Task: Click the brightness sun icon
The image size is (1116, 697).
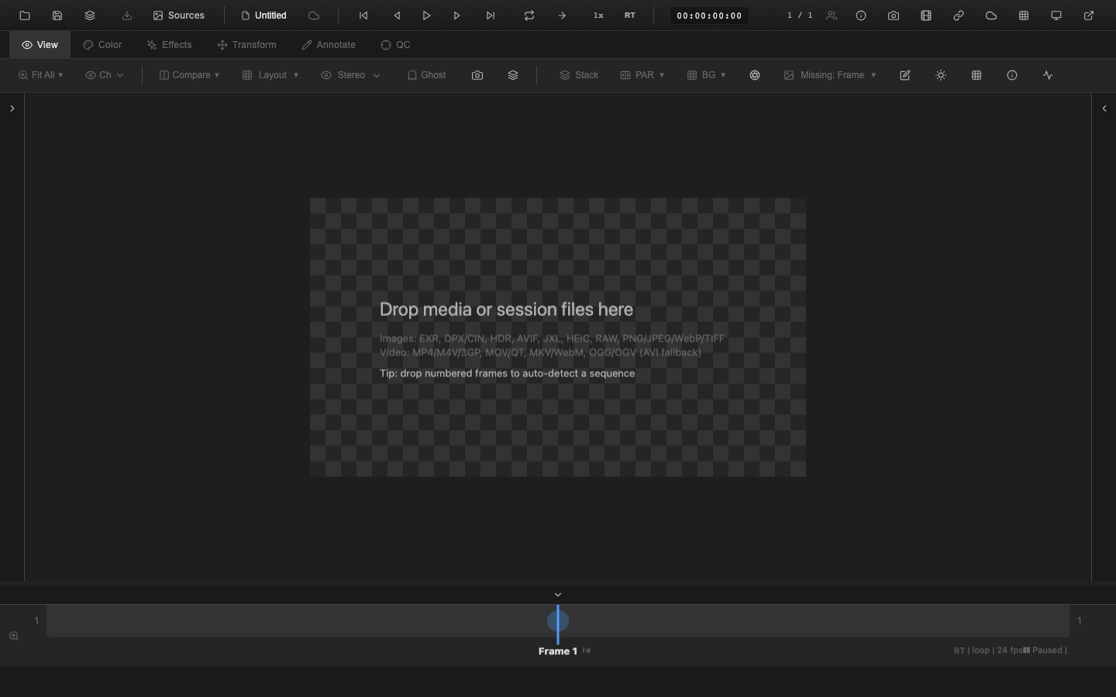Action: pyautogui.click(x=941, y=75)
